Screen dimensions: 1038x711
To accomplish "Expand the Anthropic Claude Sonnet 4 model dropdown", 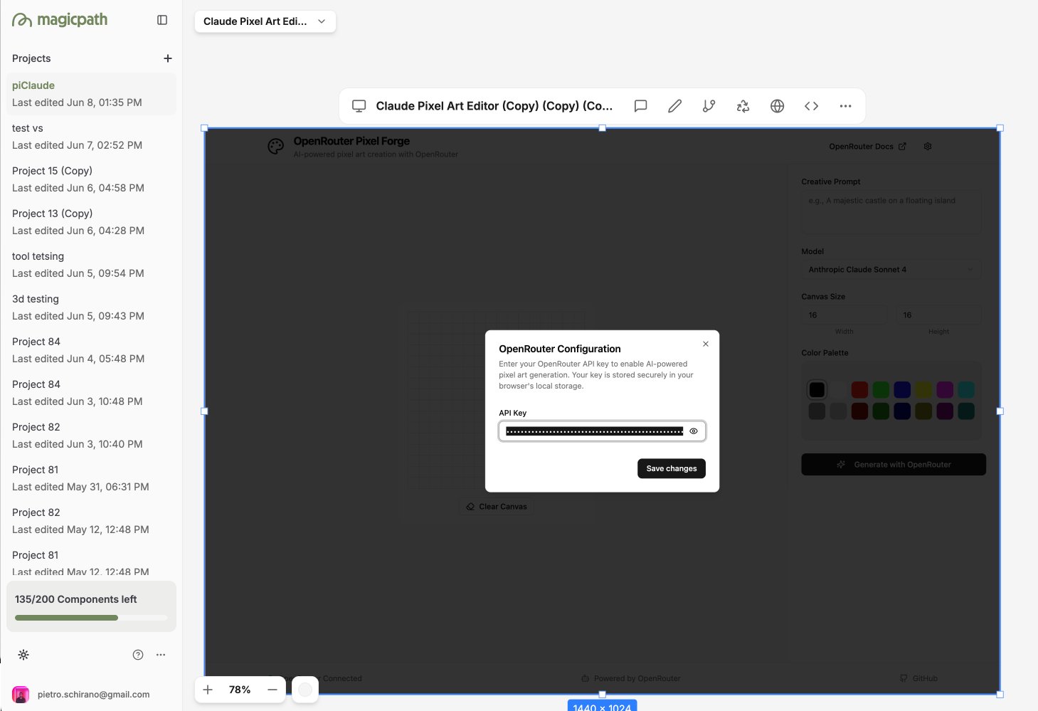I will click(x=891, y=270).
